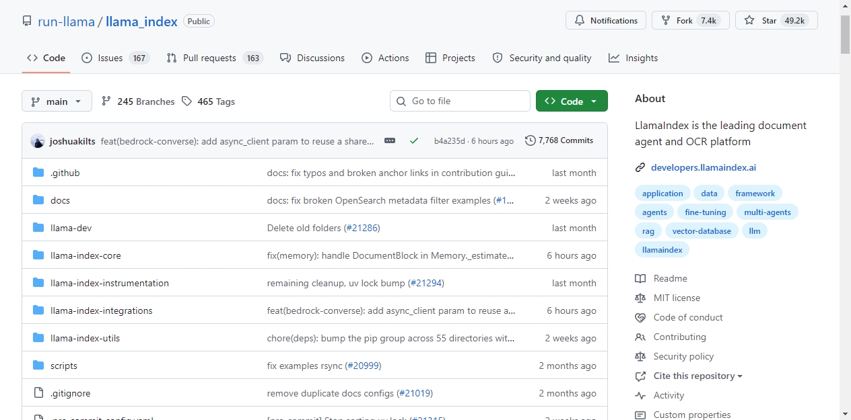
Task: Click the joshuakilts author name
Action: tap(73, 141)
